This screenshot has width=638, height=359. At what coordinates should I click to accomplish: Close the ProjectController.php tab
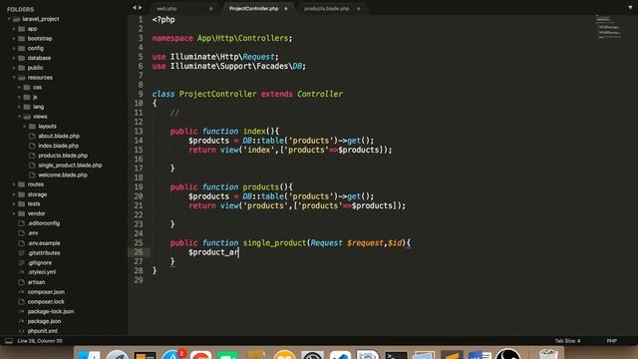coord(286,9)
